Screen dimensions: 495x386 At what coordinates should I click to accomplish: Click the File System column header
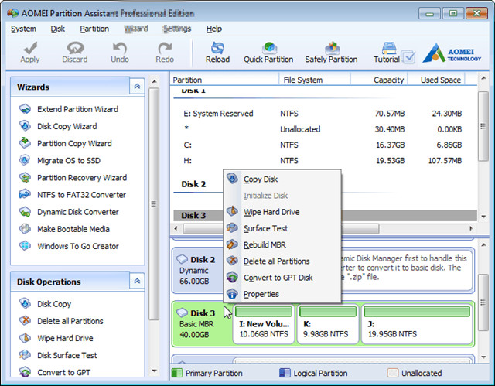point(315,80)
